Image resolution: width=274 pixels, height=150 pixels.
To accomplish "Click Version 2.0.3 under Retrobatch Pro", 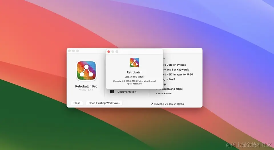I will [x=86, y=90].
